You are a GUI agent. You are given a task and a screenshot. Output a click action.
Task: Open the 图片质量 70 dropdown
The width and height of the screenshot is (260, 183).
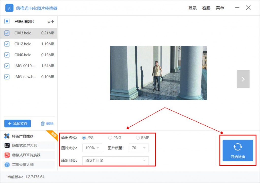(x=139, y=148)
